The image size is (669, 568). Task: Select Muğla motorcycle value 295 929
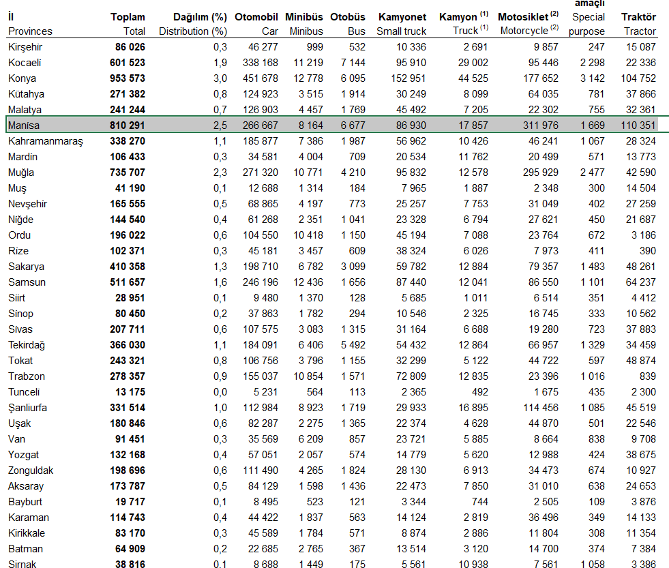pyautogui.click(x=541, y=173)
